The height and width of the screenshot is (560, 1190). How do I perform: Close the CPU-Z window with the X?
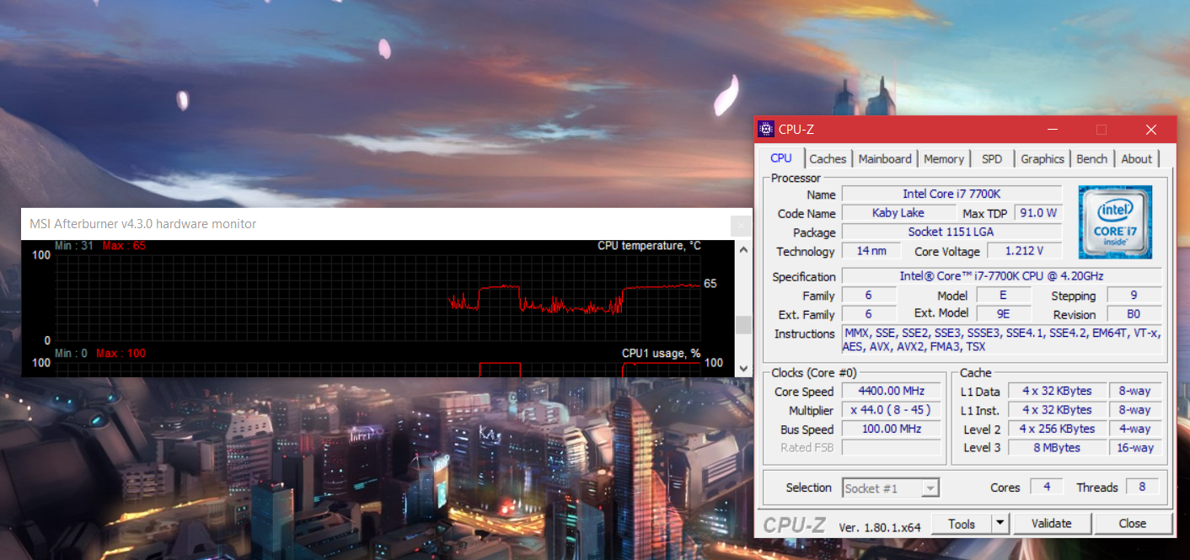(x=1151, y=129)
